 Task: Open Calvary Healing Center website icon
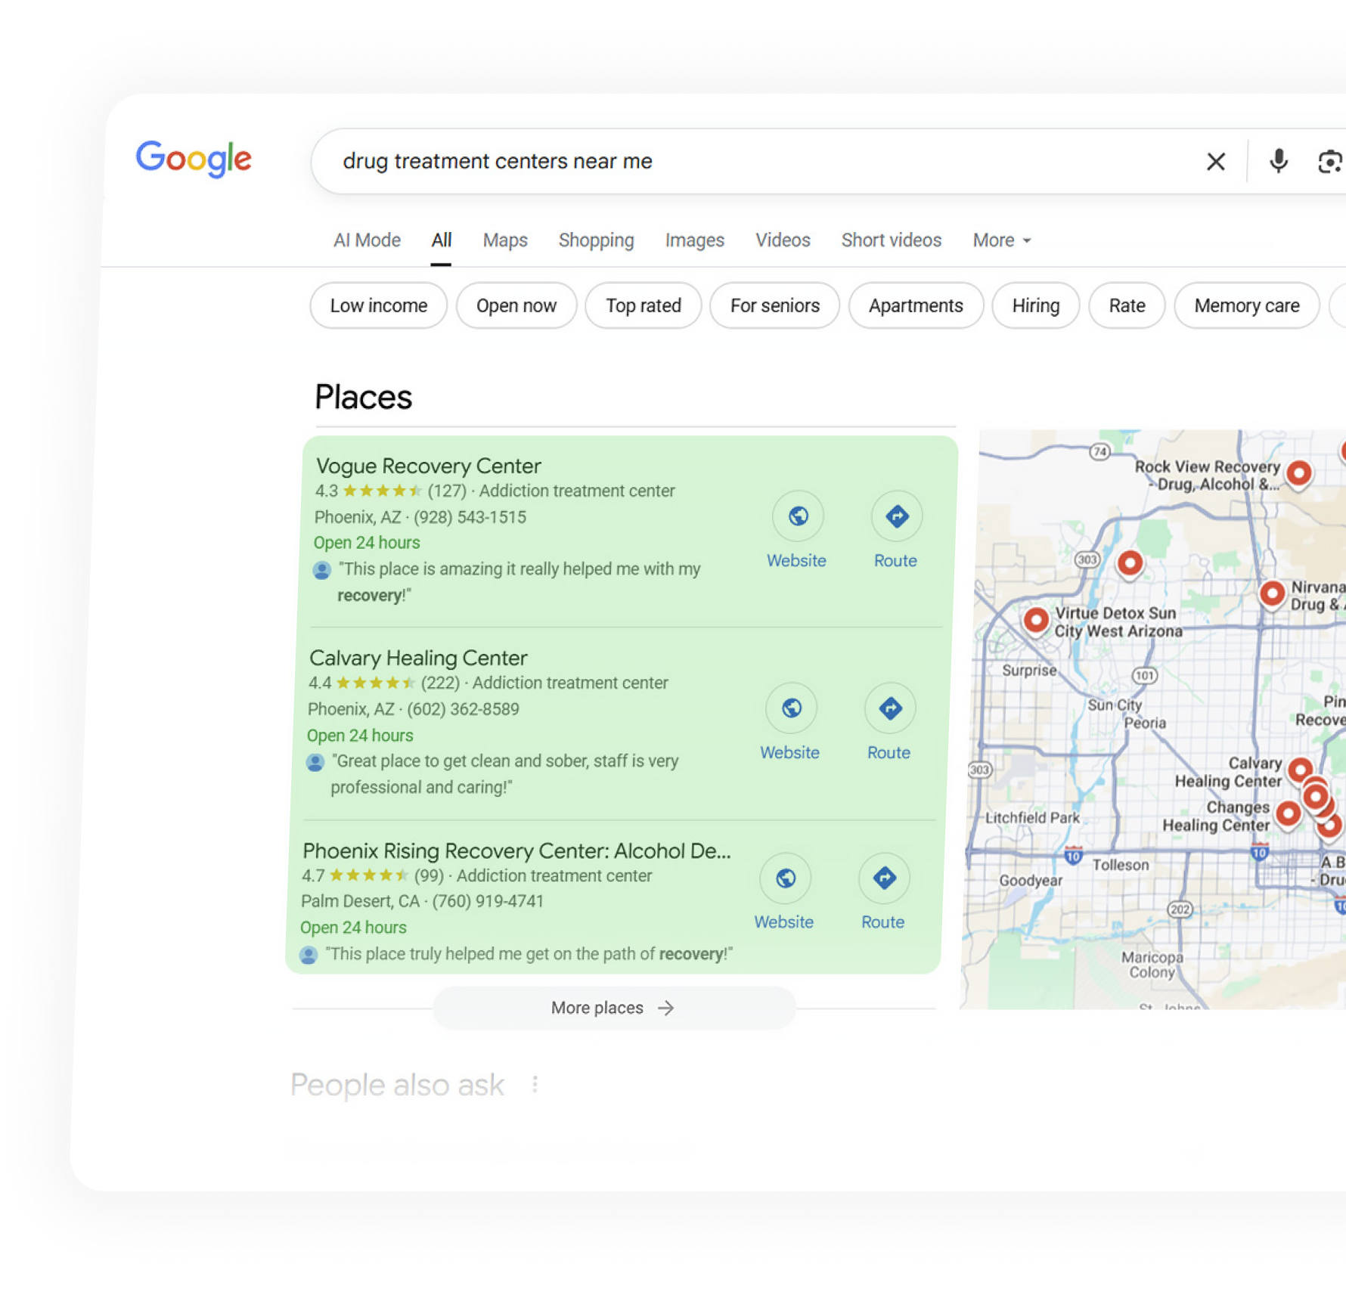[791, 708]
